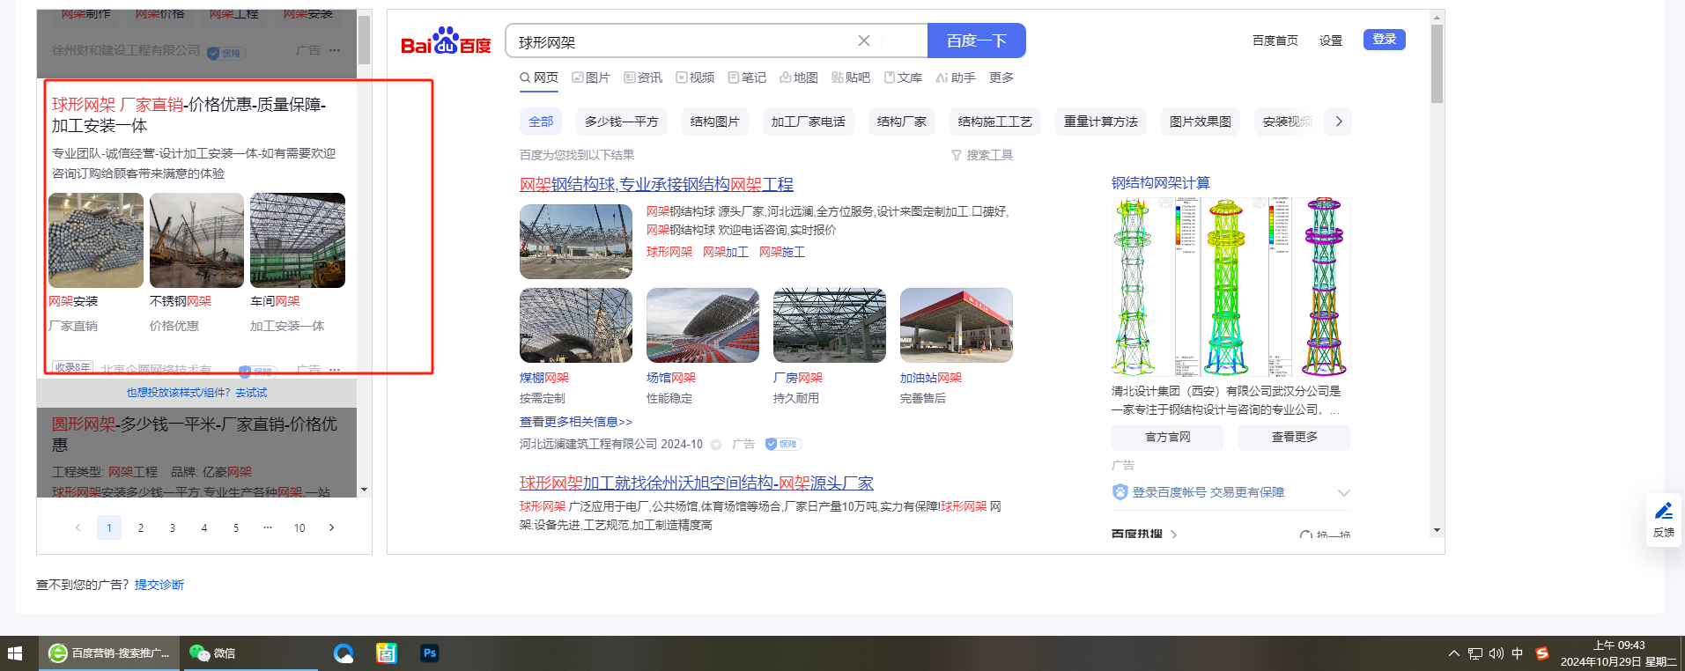Click the Sogou input method tray icon
The image size is (1685, 671).
coord(1542,653)
